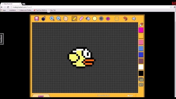This screenshot has height=99, width=176.
Task: Select the dark blue color swatch
Action: (x=141, y=55)
